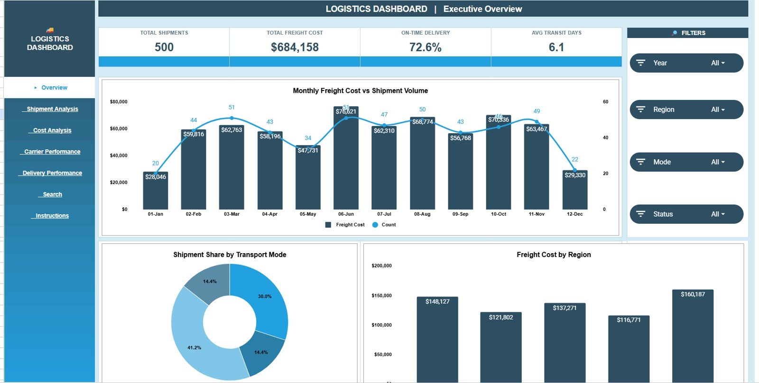Viewport: 759px width, 383px height.
Task: Click the Freight Cost by Region title
Action: tap(554, 255)
